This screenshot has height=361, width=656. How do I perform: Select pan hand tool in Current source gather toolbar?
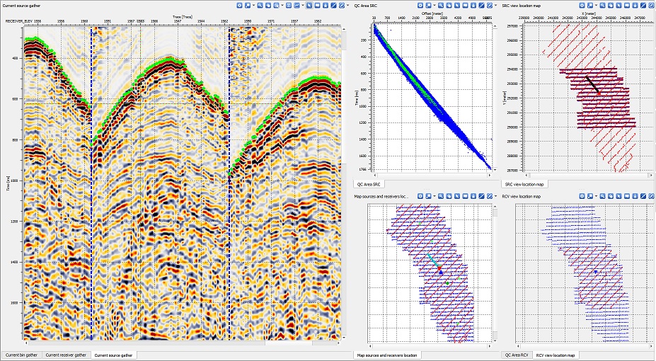point(268,6)
